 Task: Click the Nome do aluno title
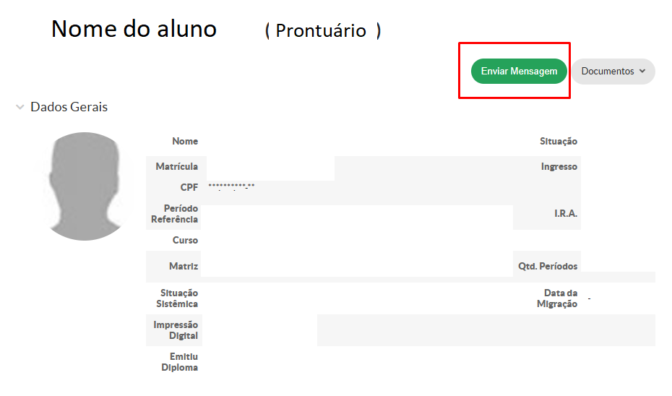click(134, 28)
